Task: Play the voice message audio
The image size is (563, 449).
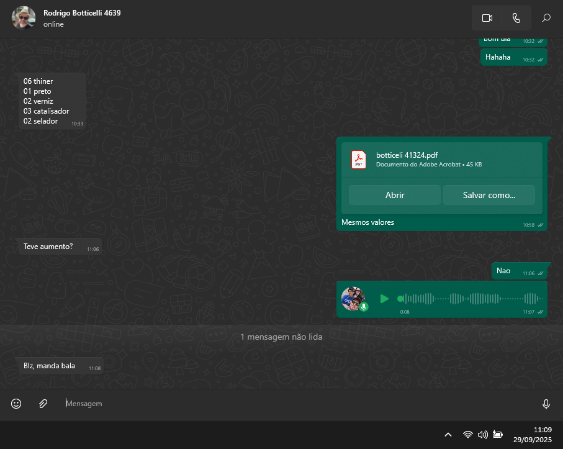Action: tap(384, 299)
